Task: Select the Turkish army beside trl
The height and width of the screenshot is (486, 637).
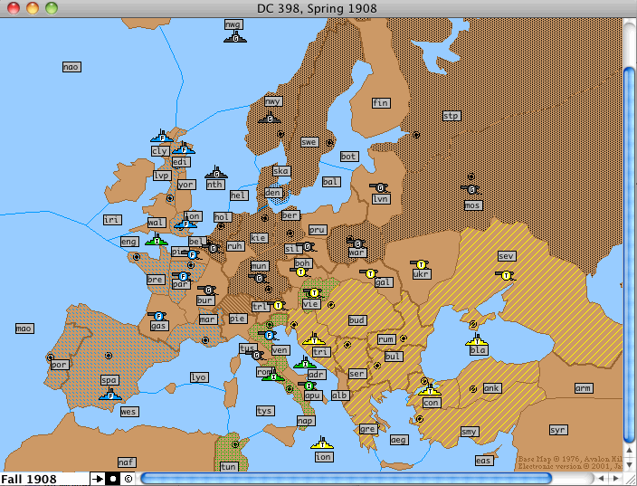Action: [278, 305]
